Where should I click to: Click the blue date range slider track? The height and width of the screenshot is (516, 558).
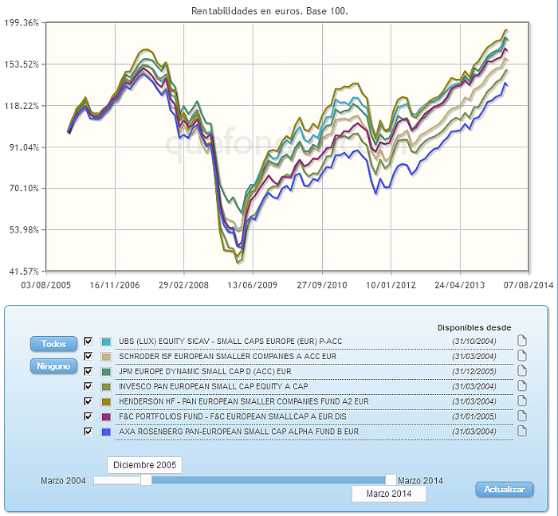[269, 480]
